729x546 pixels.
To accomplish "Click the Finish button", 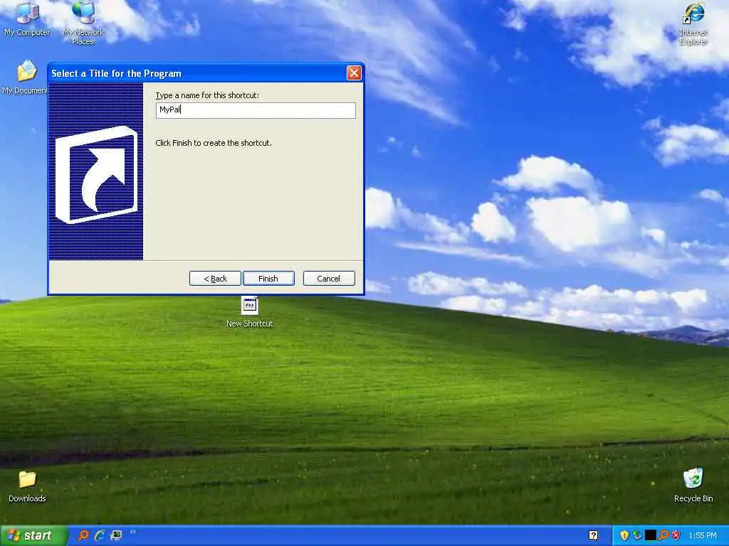I will [x=268, y=279].
